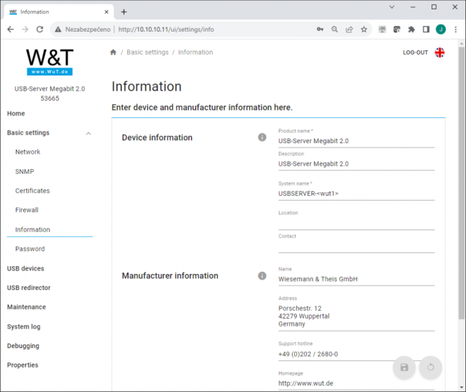Click the 'Information' page heading
Viewport: 466px width, 392px height.
click(147, 86)
